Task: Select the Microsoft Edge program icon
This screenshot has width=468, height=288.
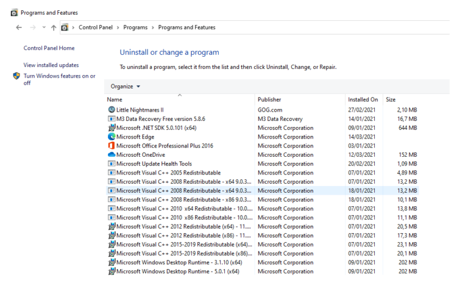Action: [112, 137]
